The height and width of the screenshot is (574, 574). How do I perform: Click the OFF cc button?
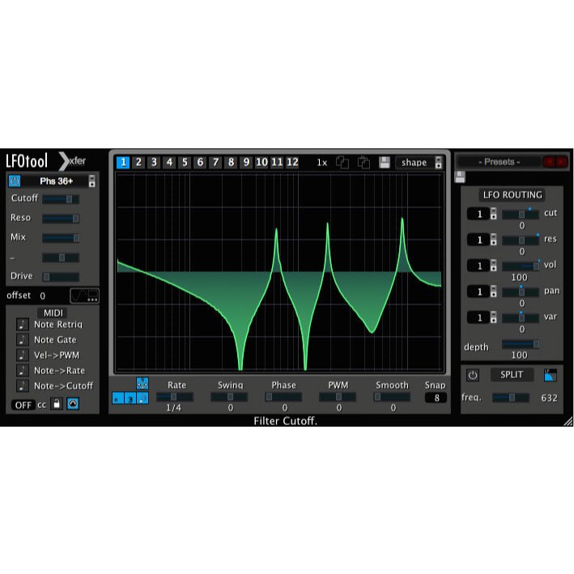pyautogui.click(x=23, y=404)
